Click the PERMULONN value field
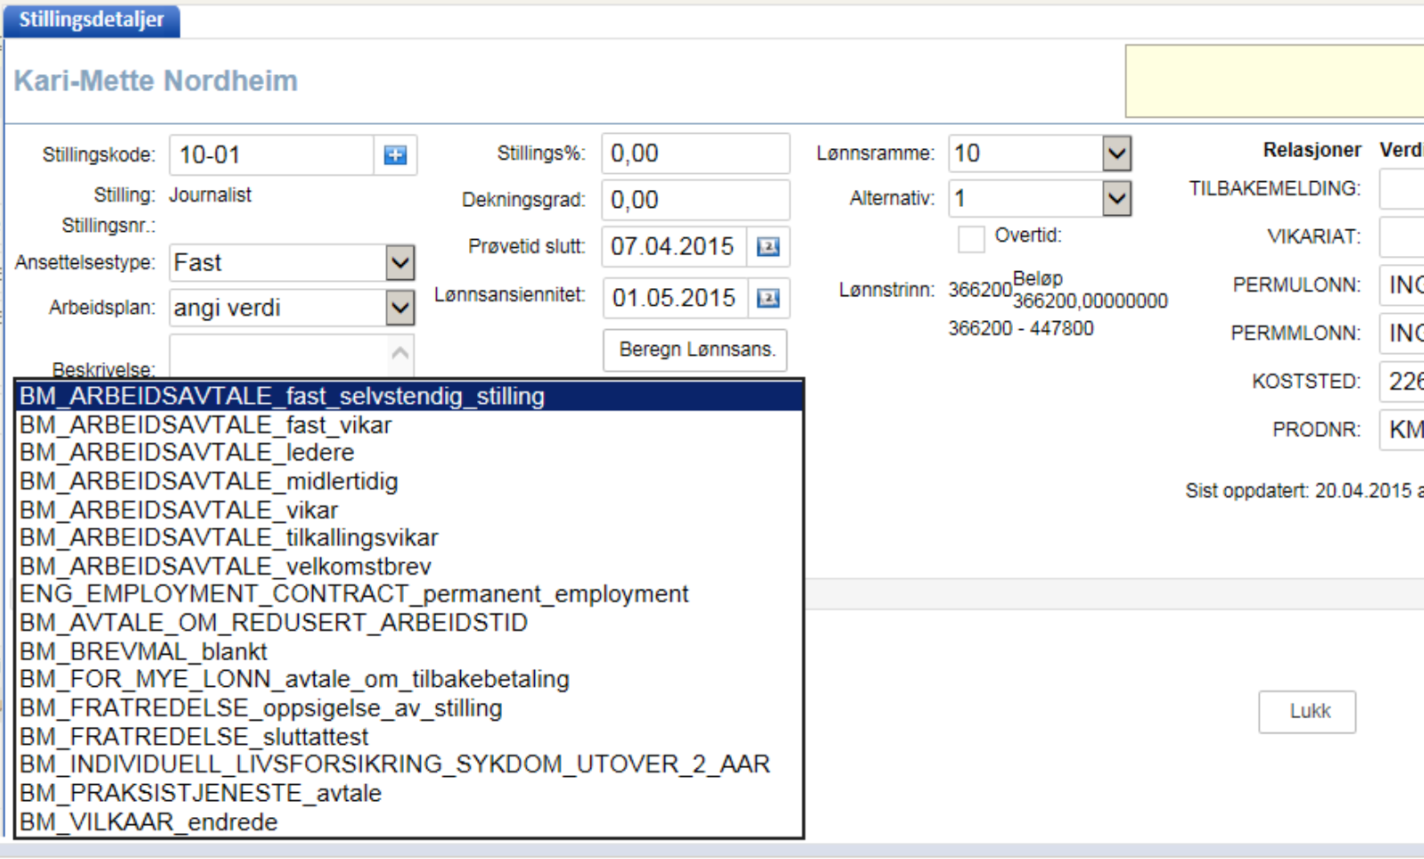Viewport: 1424px width, 859px height. point(1402,285)
